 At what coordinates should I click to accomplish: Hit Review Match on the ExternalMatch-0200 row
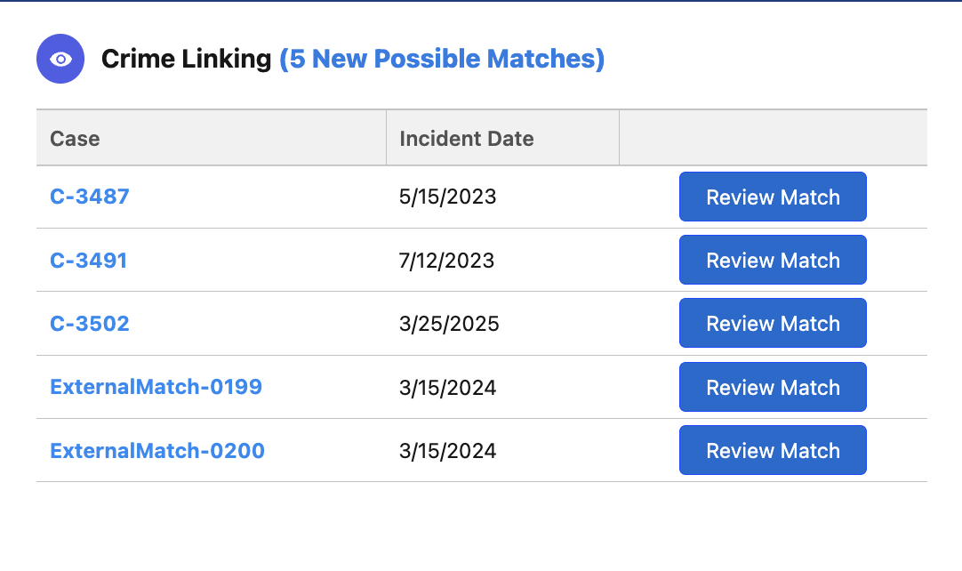[x=773, y=451]
